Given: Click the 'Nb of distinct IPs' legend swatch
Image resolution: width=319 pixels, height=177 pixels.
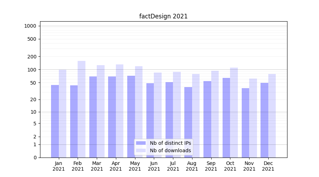Looking at the screenshot, I should pyautogui.click(x=141, y=143).
